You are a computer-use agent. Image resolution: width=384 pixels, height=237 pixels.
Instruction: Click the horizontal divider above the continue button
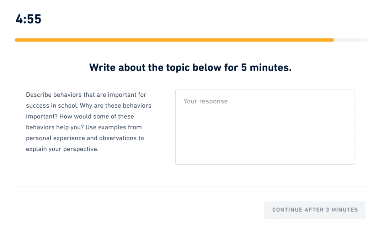(191, 185)
